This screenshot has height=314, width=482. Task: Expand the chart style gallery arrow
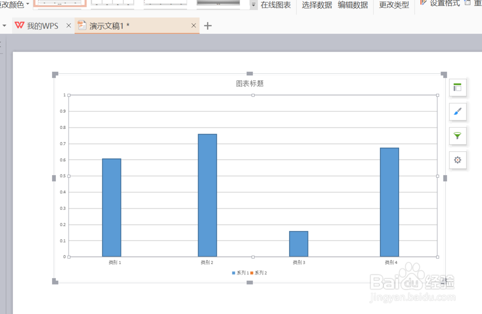click(x=253, y=5)
